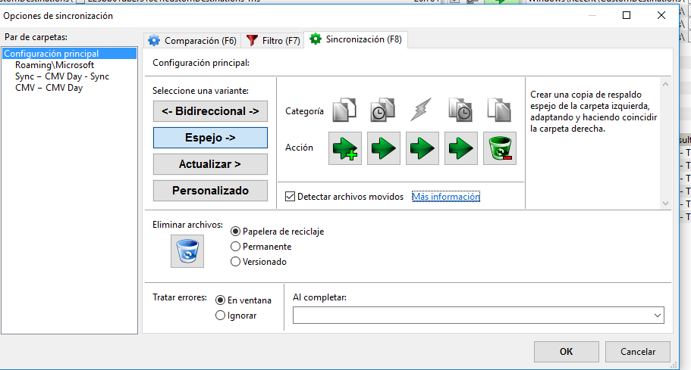Image resolution: width=691 pixels, height=370 pixels.
Task: Close the Opciones de sincronización dialog
Action: point(661,15)
